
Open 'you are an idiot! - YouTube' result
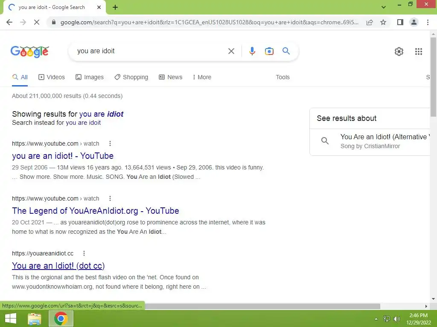pyautogui.click(x=63, y=156)
